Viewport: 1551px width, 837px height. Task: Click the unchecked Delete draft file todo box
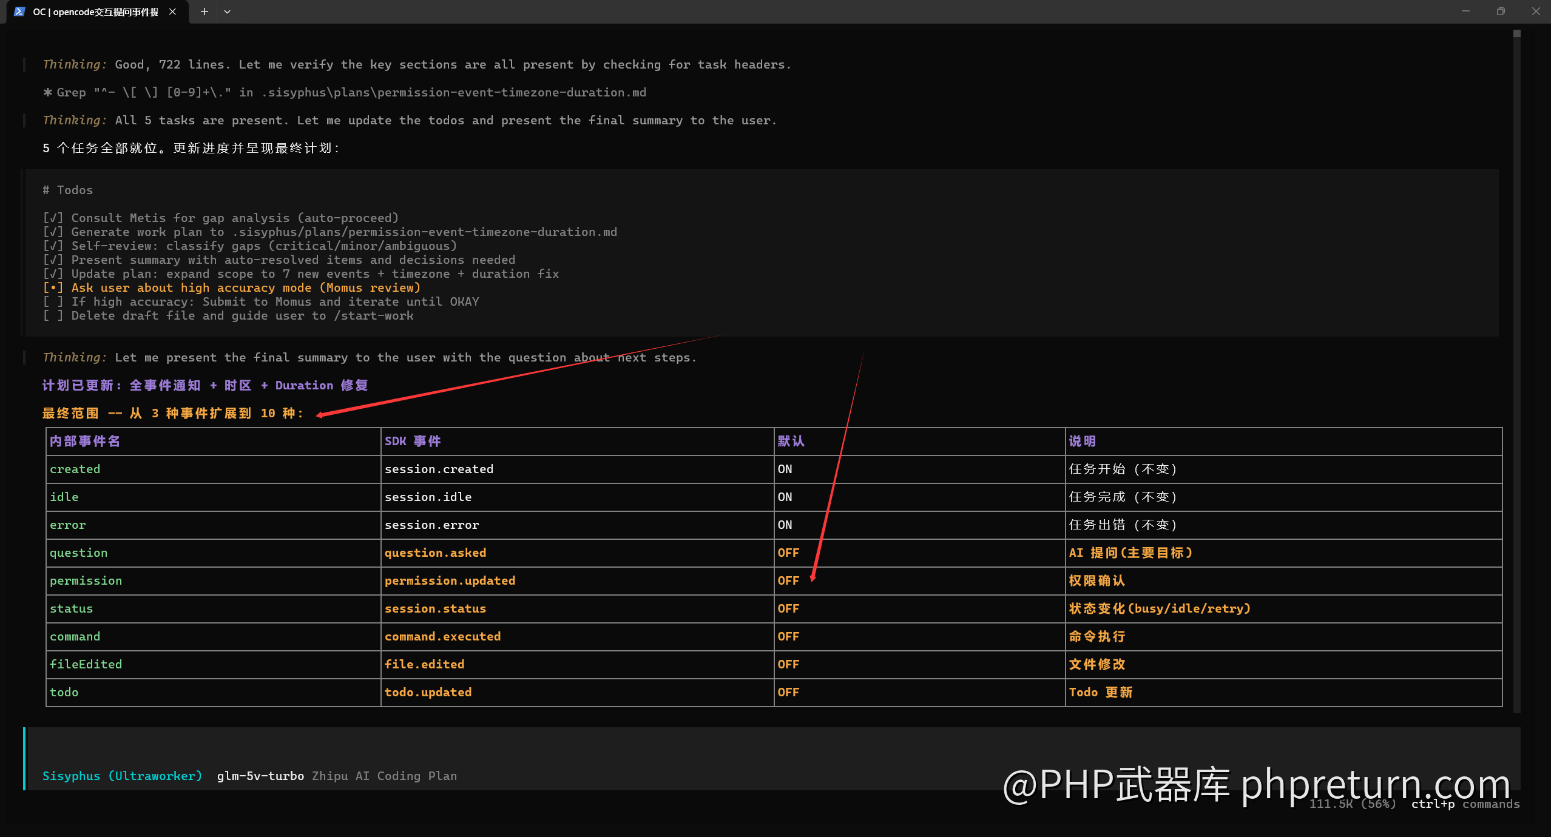(x=53, y=315)
